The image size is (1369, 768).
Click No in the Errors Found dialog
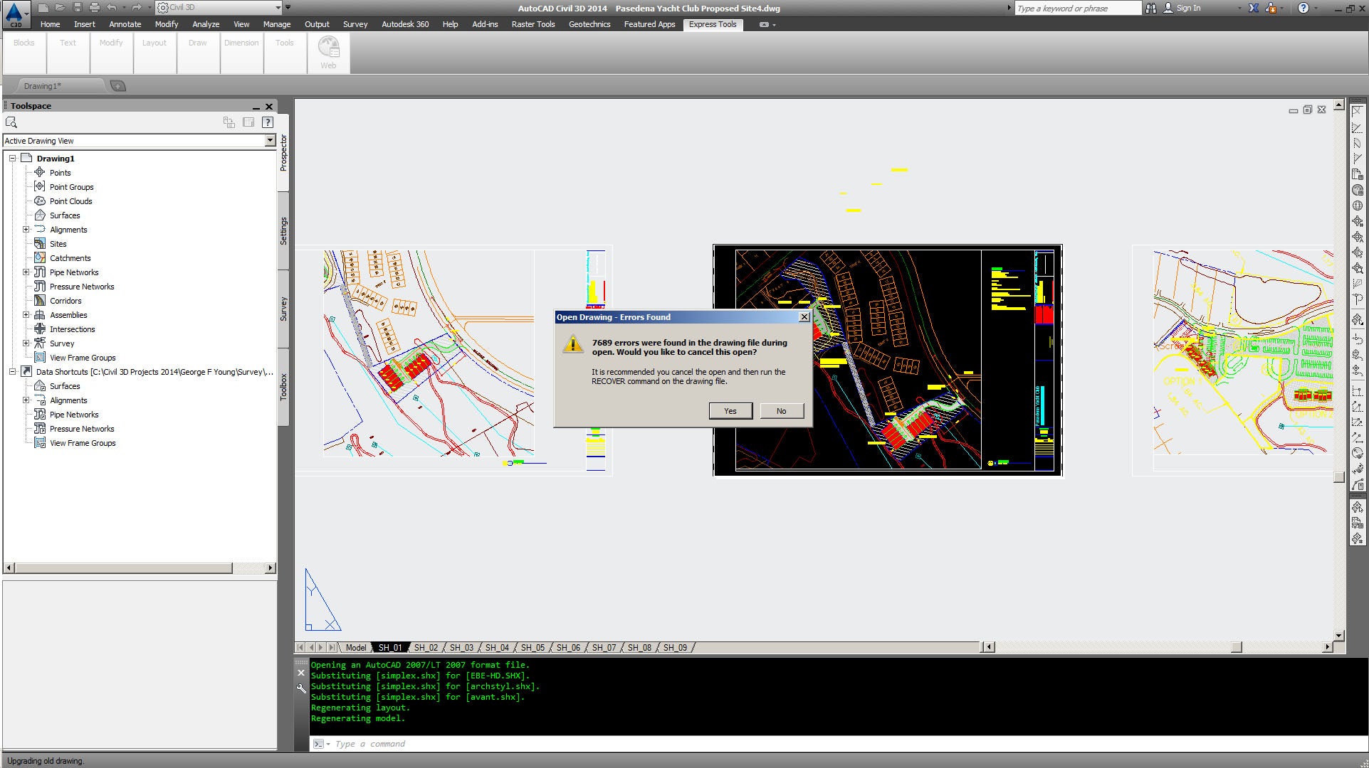pos(781,411)
